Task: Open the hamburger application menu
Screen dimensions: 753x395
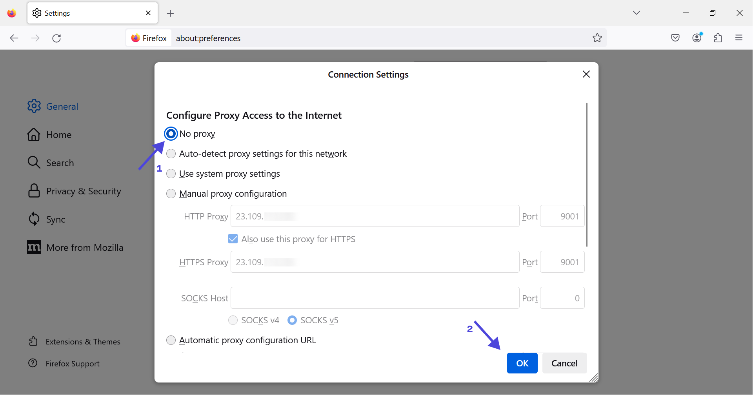Action: [x=739, y=38]
